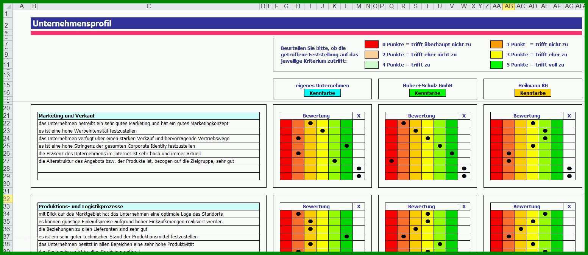Screen dimensions: 588x255
Task: Select row 21 header
Action: (x=6, y=116)
